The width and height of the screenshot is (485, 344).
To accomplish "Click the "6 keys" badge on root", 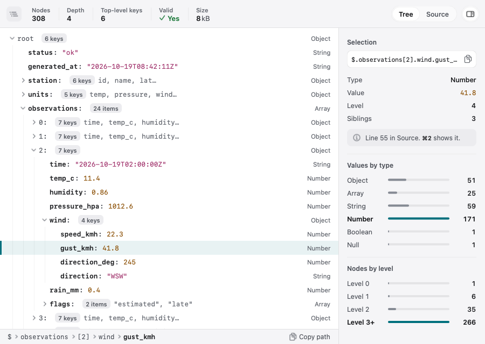I will click(x=54, y=39).
